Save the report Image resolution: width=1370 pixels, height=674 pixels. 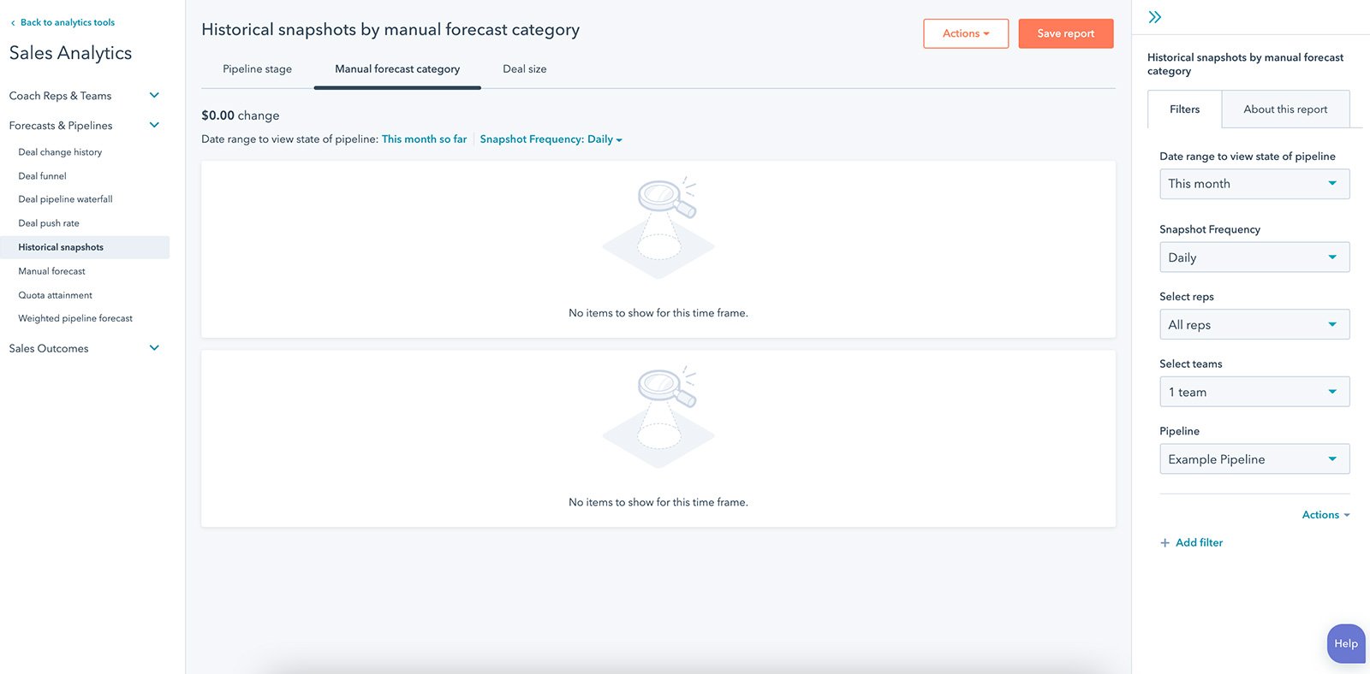click(1066, 33)
